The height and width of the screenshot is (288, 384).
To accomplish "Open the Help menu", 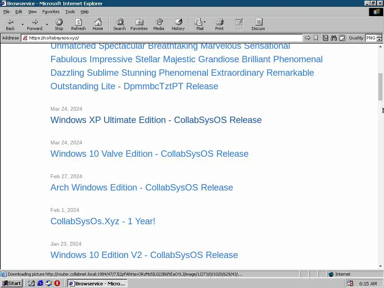I will point(84,12).
